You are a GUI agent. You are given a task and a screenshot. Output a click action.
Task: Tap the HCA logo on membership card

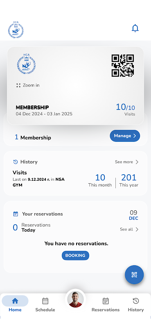26,64
